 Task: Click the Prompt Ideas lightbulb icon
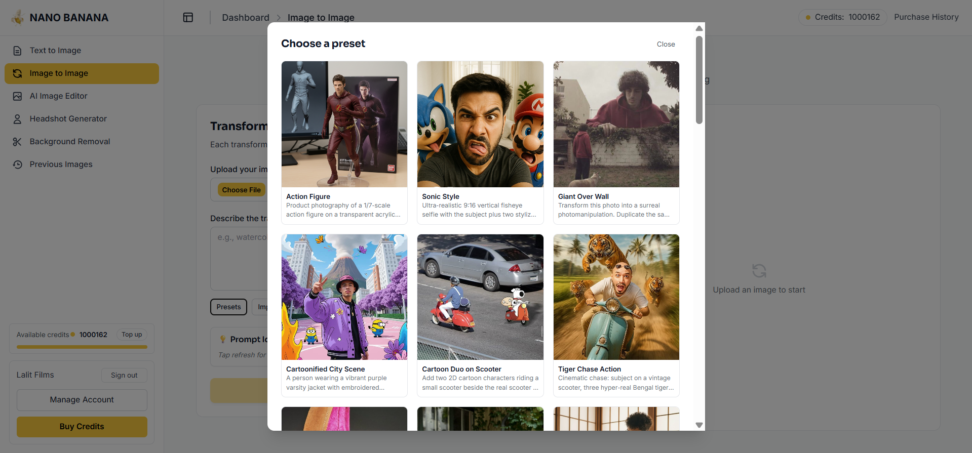[222, 339]
